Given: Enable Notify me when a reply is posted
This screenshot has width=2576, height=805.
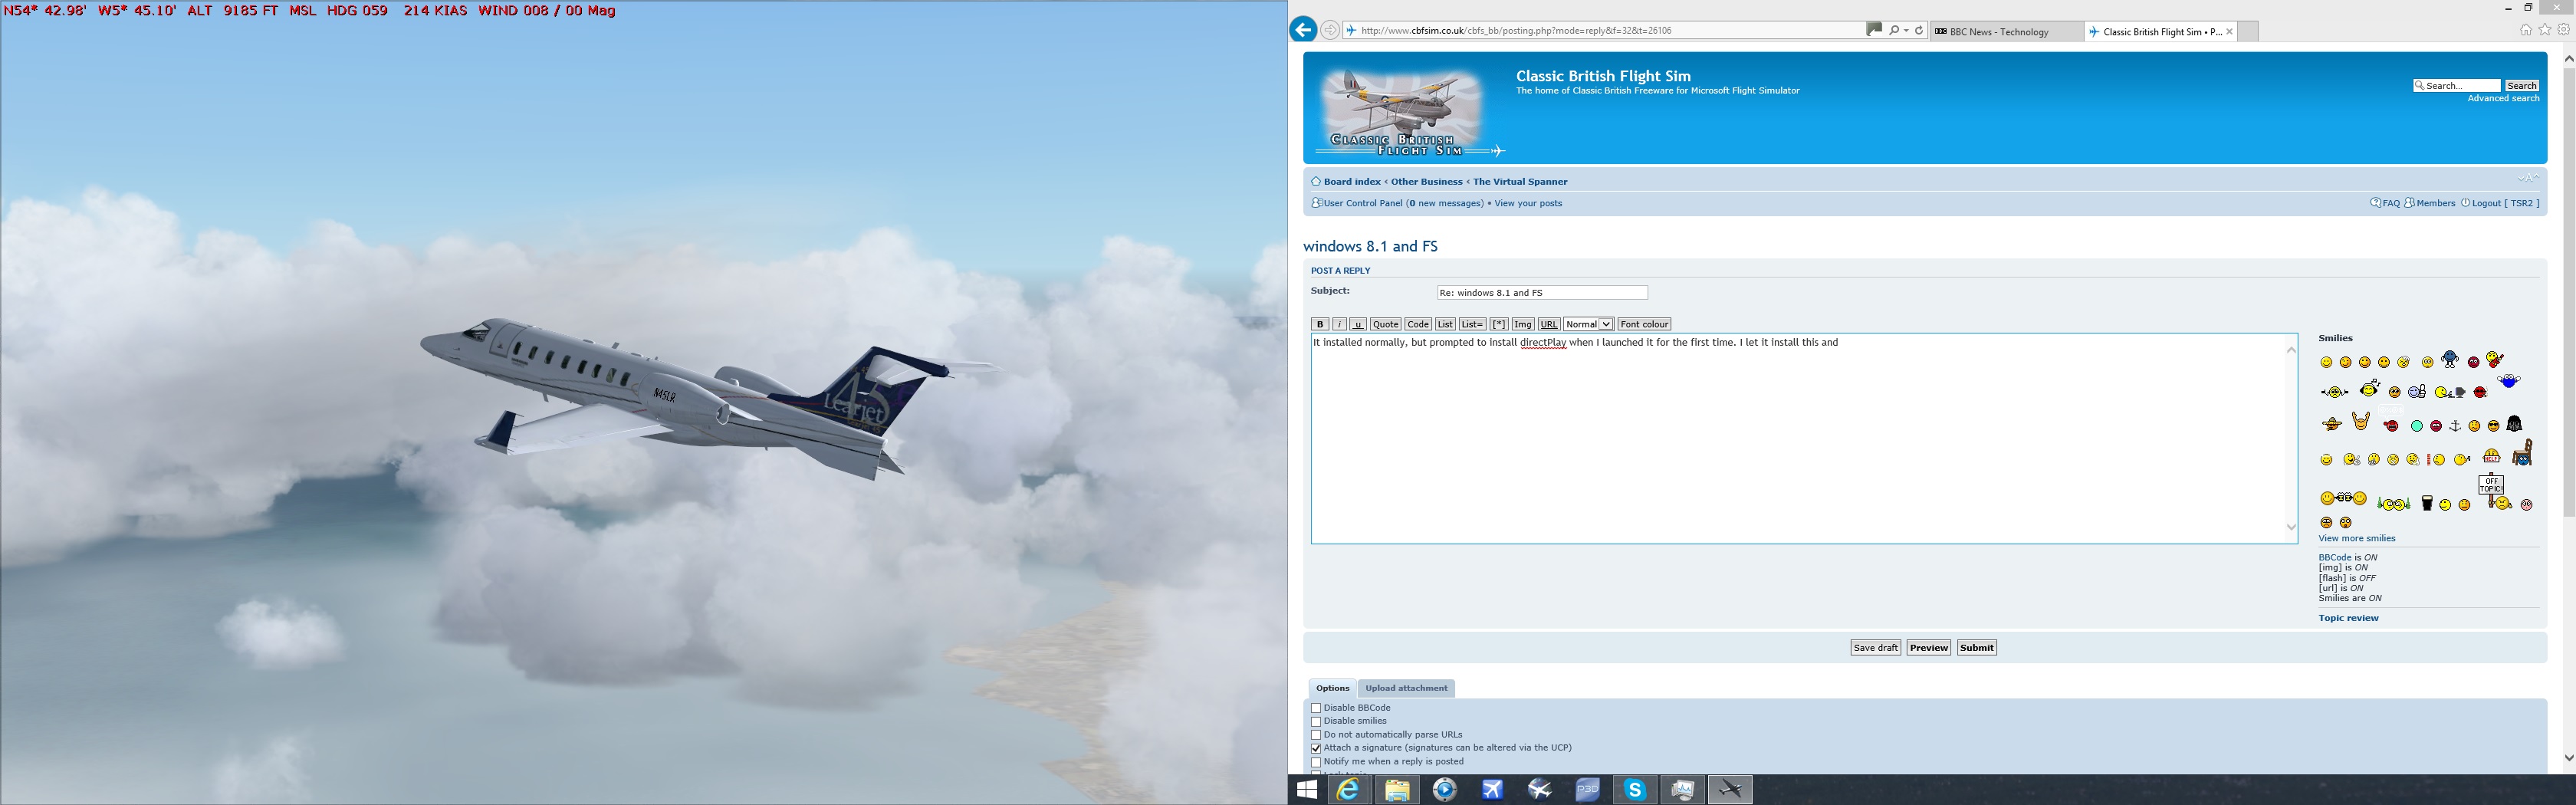Looking at the screenshot, I should [x=1316, y=762].
